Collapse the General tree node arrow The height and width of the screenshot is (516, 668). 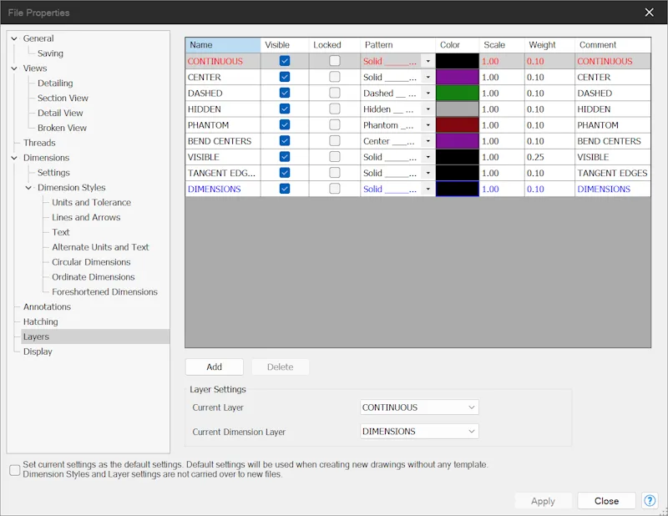coord(14,38)
